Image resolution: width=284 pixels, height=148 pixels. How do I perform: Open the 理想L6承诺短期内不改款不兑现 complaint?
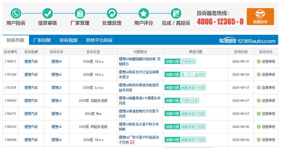click(x=139, y=114)
